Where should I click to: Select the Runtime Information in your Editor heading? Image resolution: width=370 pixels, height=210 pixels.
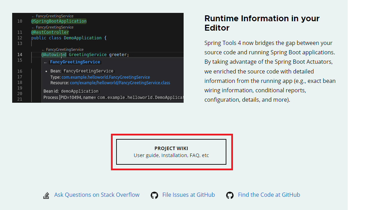262,23
